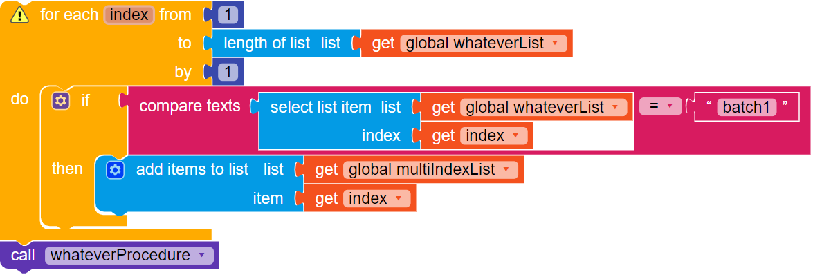Open the get index dropdown in add items block
The height and width of the screenshot is (277, 813).
pos(399,199)
